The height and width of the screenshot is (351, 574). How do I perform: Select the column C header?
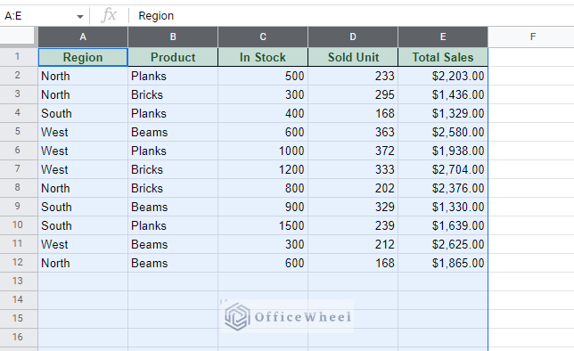pyautogui.click(x=263, y=37)
